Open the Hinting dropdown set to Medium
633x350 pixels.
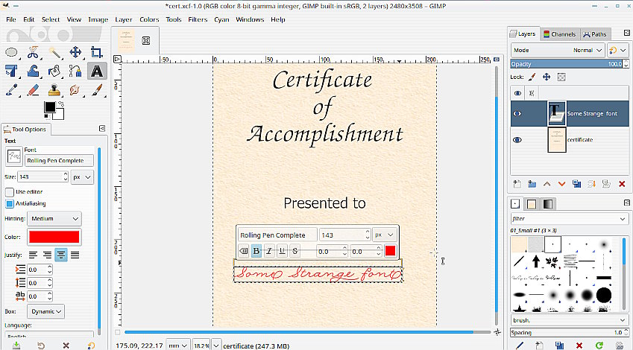pos(54,218)
